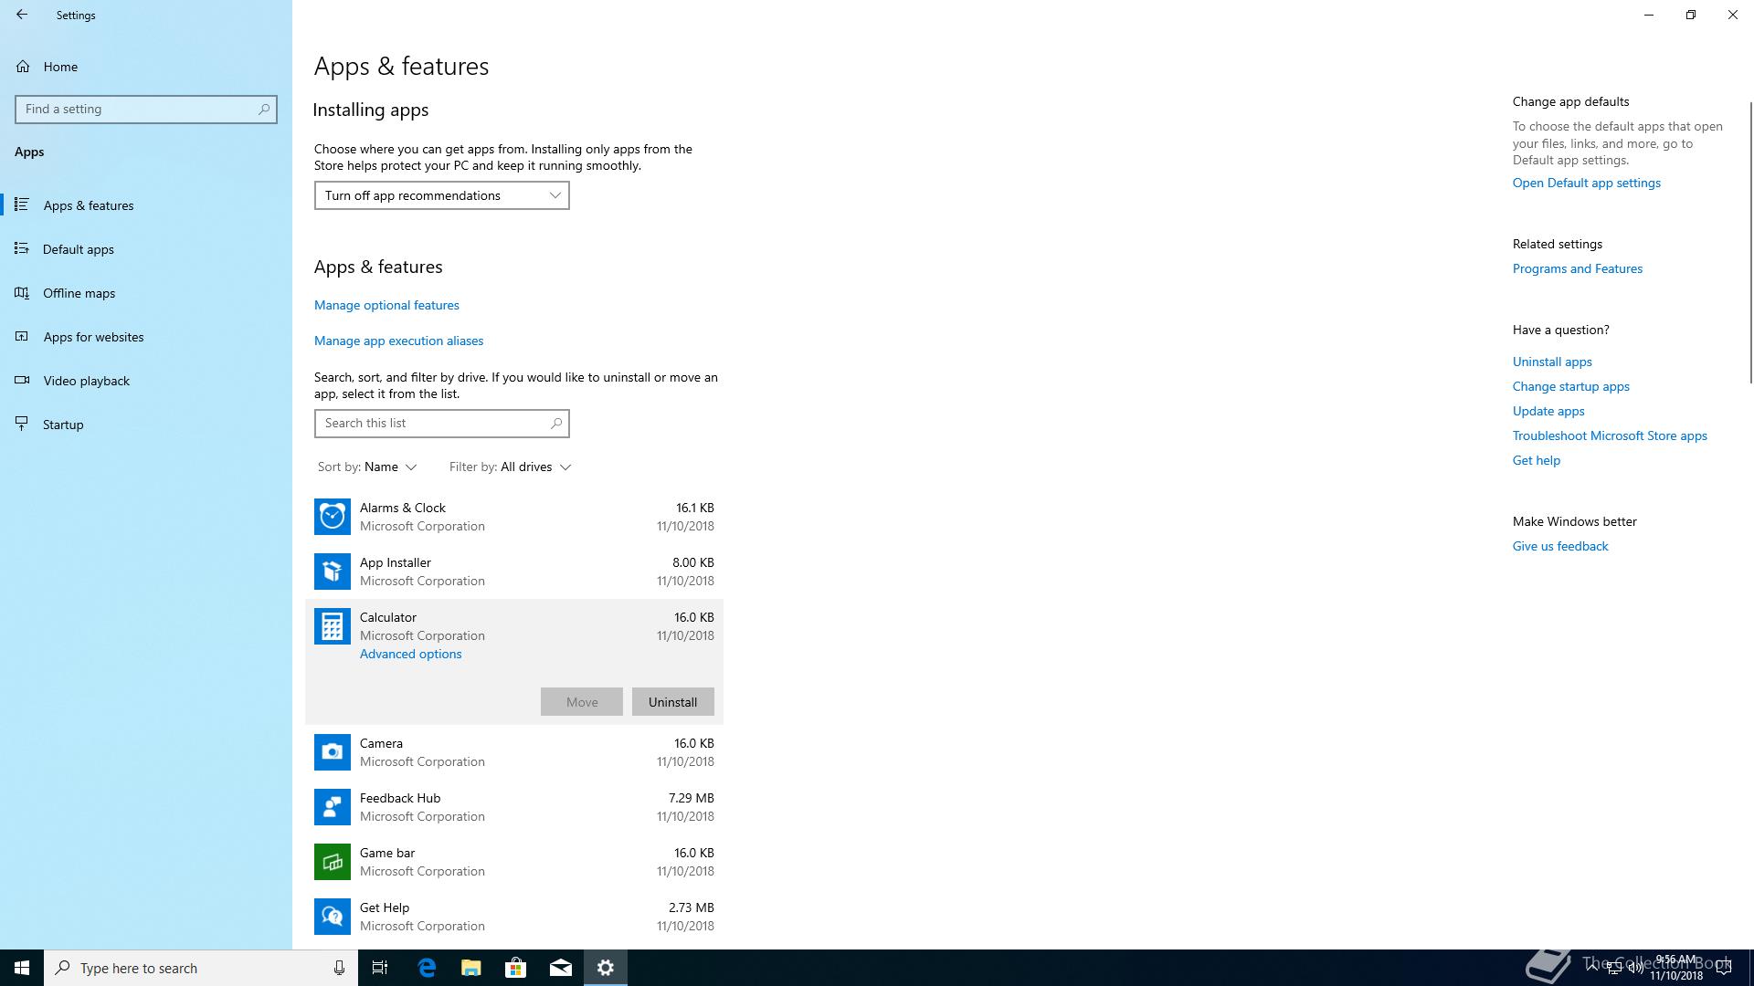Open the Windows Start menu
Image resolution: width=1754 pixels, height=986 pixels.
pyautogui.click(x=22, y=968)
